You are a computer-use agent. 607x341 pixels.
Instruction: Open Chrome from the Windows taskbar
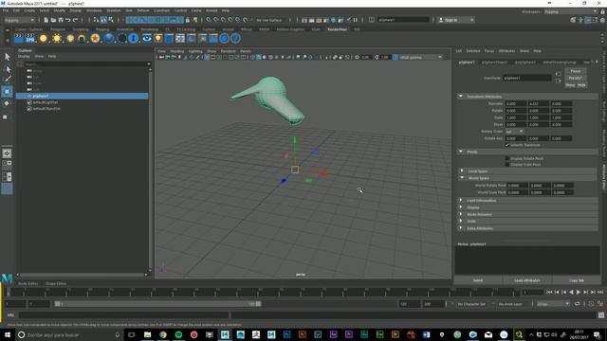pos(163,334)
